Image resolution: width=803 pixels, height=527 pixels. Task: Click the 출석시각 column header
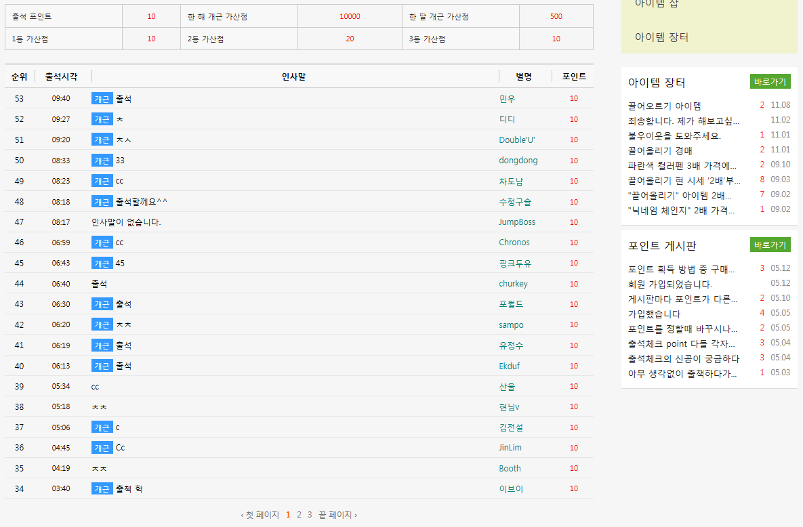61,77
